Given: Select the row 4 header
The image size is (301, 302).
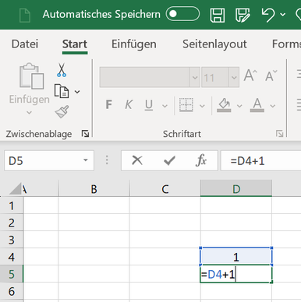Looking at the screenshot, I should [x=12, y=257].
